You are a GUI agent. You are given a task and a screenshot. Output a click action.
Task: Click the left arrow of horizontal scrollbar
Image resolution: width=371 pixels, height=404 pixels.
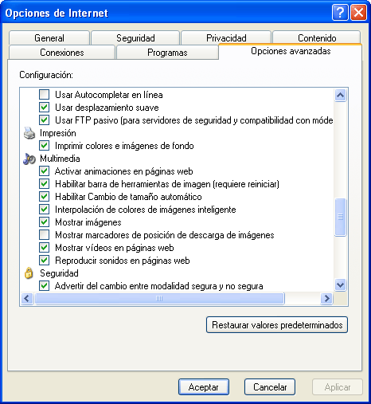[x=27, y=299]
